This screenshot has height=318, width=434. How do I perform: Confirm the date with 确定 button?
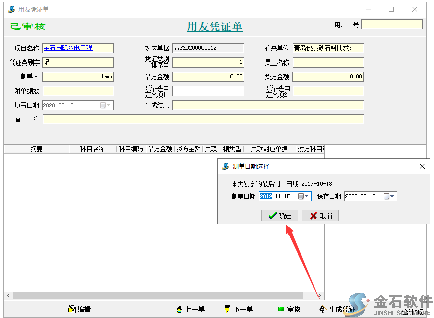pos(279,216)
